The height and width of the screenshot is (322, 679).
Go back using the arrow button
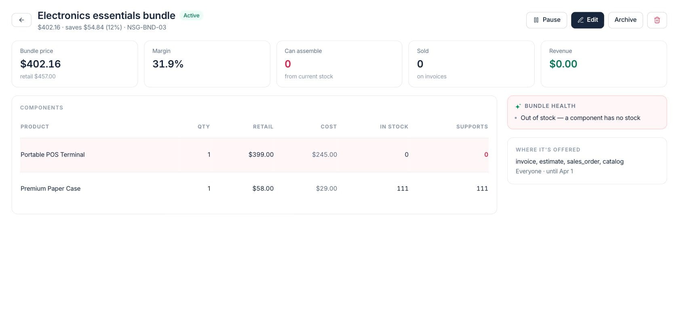click(21, 20)
